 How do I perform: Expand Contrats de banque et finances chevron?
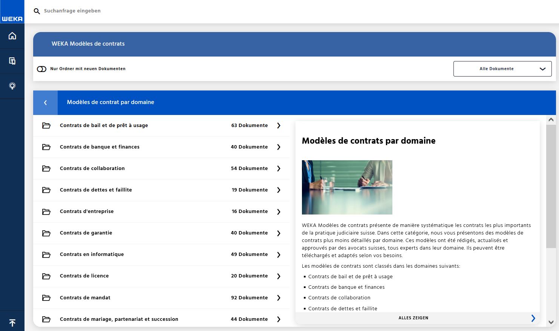(279, 147)
